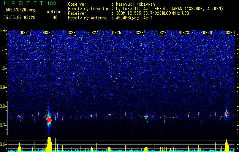This screenshot has width=239, height=152.
Task: Click the 0.9 frequency axis label
Action: point(3,87)
